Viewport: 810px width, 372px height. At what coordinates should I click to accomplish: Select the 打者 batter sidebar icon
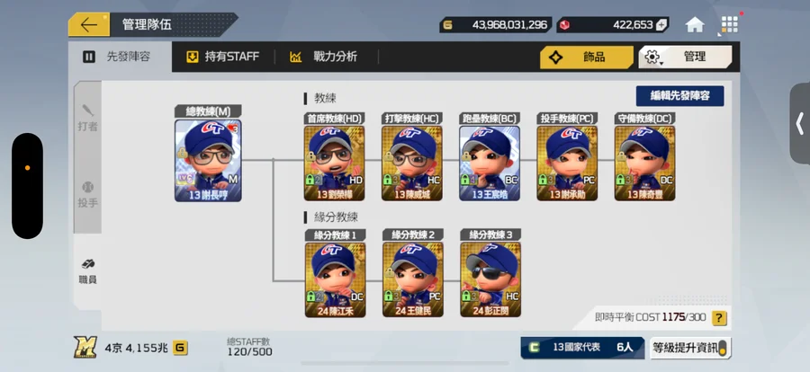(x=88, y=118)
